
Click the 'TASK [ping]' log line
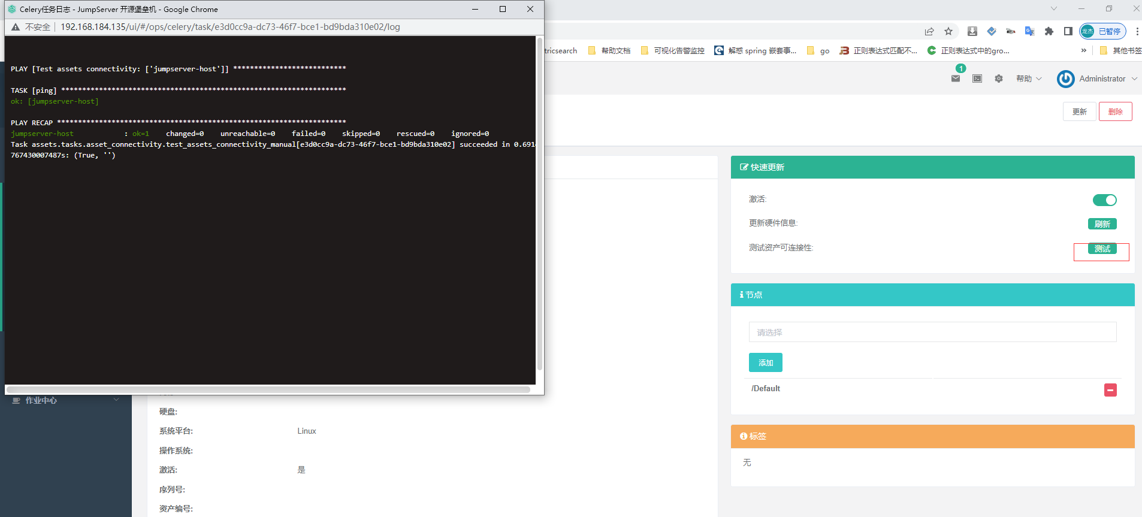(x=178, y=90)
